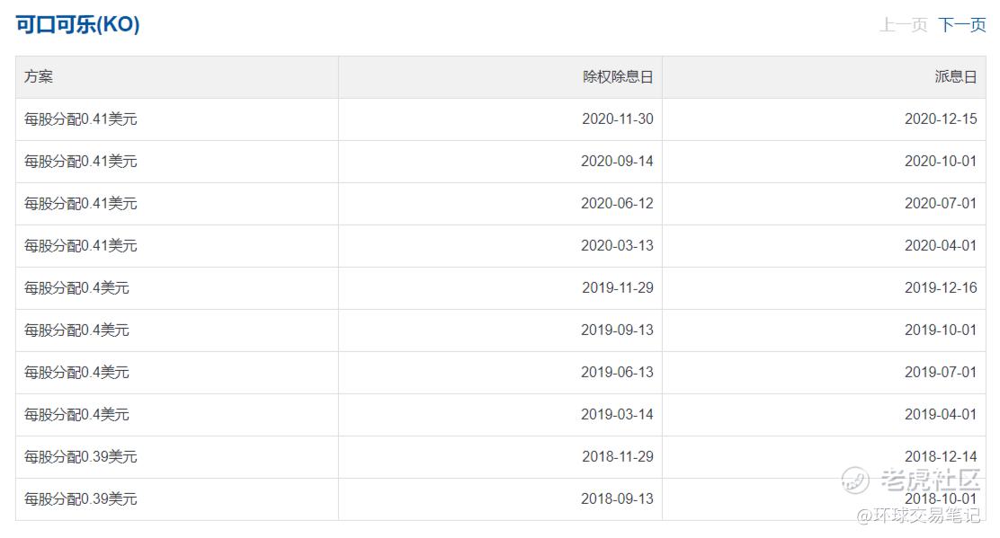The width and height of the screenshot is (1000, 538).
Task: Click ex-dividend date 2019-06-13
Action: coord(617,373)
